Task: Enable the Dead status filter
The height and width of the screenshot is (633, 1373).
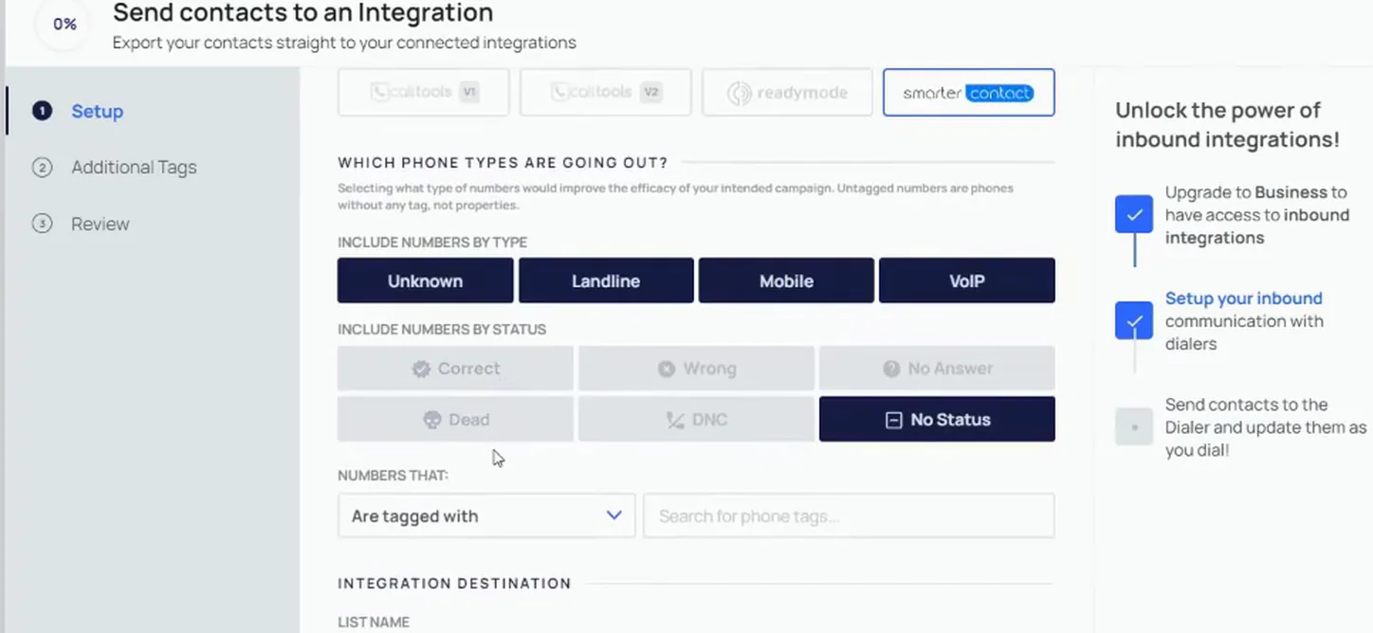Action: (455, 419)
